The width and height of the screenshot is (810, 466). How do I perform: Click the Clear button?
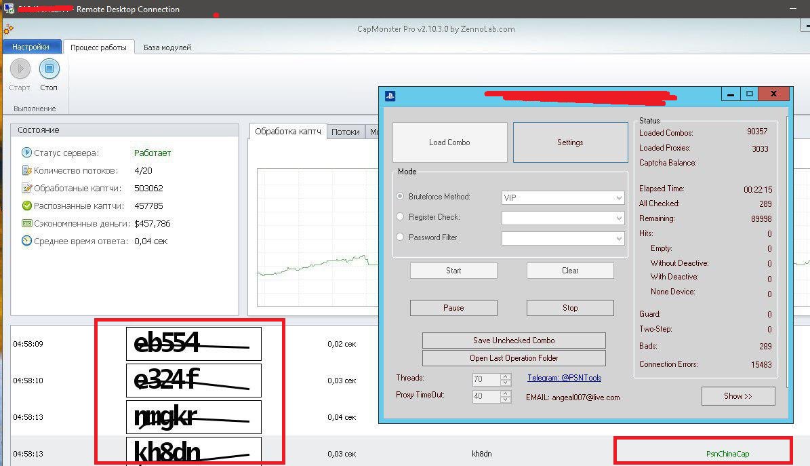(570, 271)
